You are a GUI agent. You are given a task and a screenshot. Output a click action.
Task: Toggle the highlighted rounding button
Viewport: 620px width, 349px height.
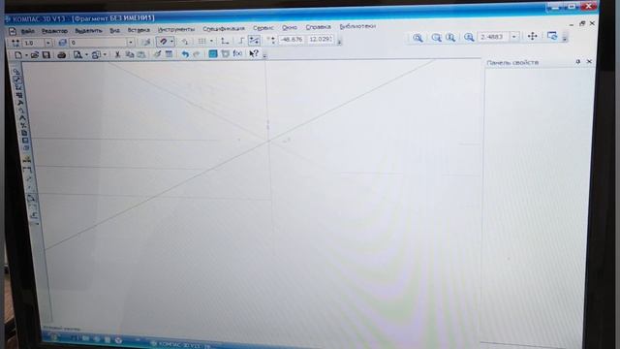click(x=254, y=40)
